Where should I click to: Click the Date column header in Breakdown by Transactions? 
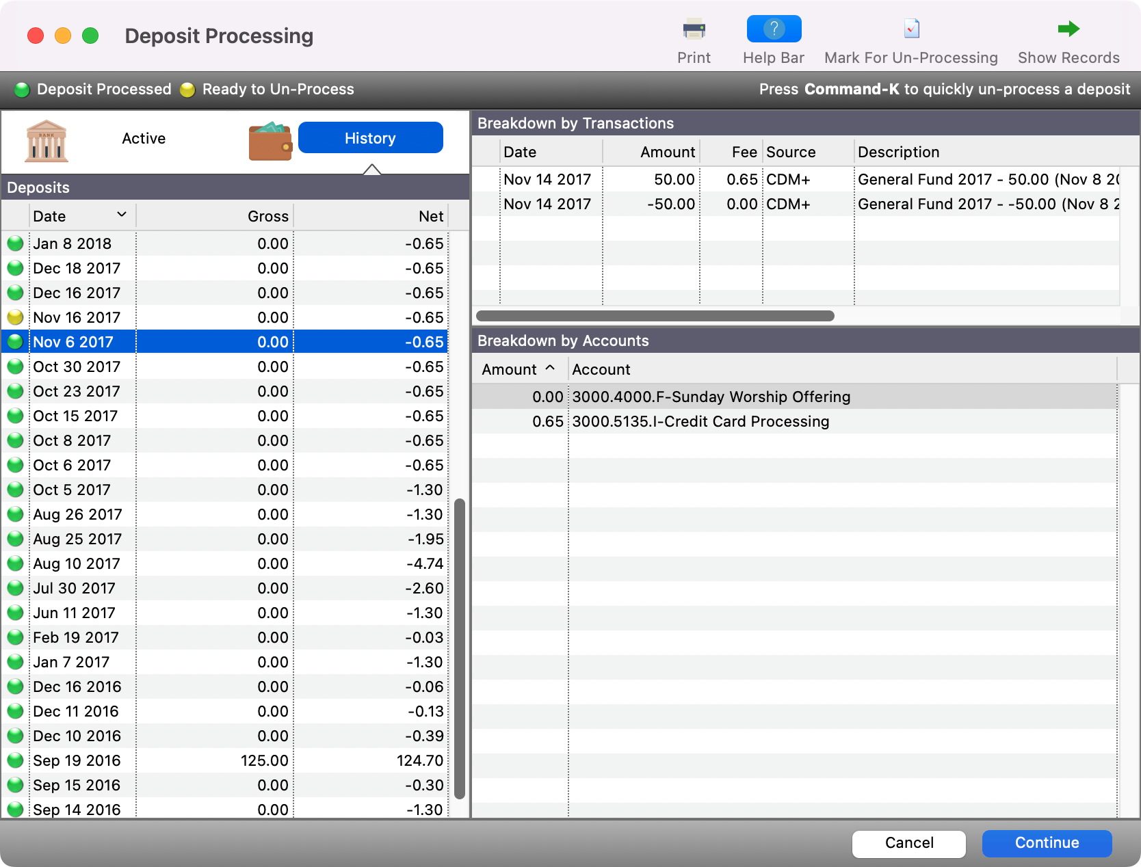click(521, 152)
